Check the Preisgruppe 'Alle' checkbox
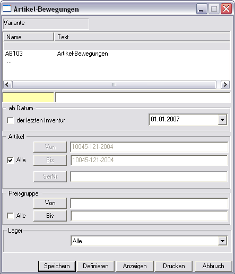 pos(10,216)
